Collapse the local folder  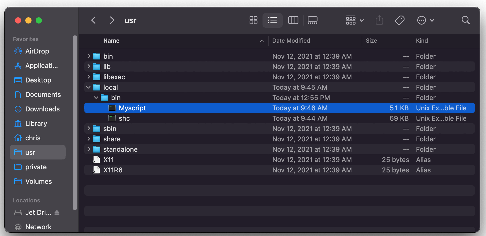88,87
